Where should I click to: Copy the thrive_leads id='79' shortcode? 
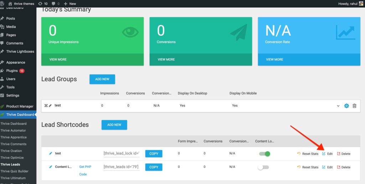(x=154, y=167)
